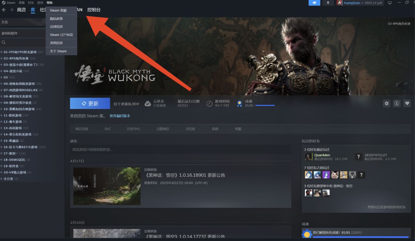The height and width of the screenshot is (241, 415).
Task: Open the bell notifications
Action: pyautogui.click(x=328, y=3)
